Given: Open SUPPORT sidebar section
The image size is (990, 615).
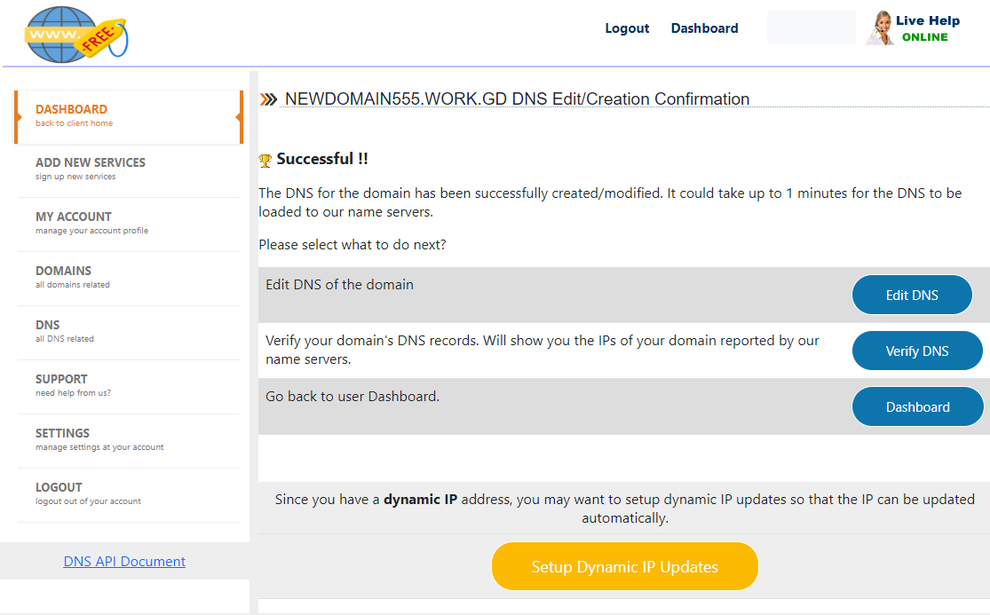Looking at the screenshot, I should 129,385.
